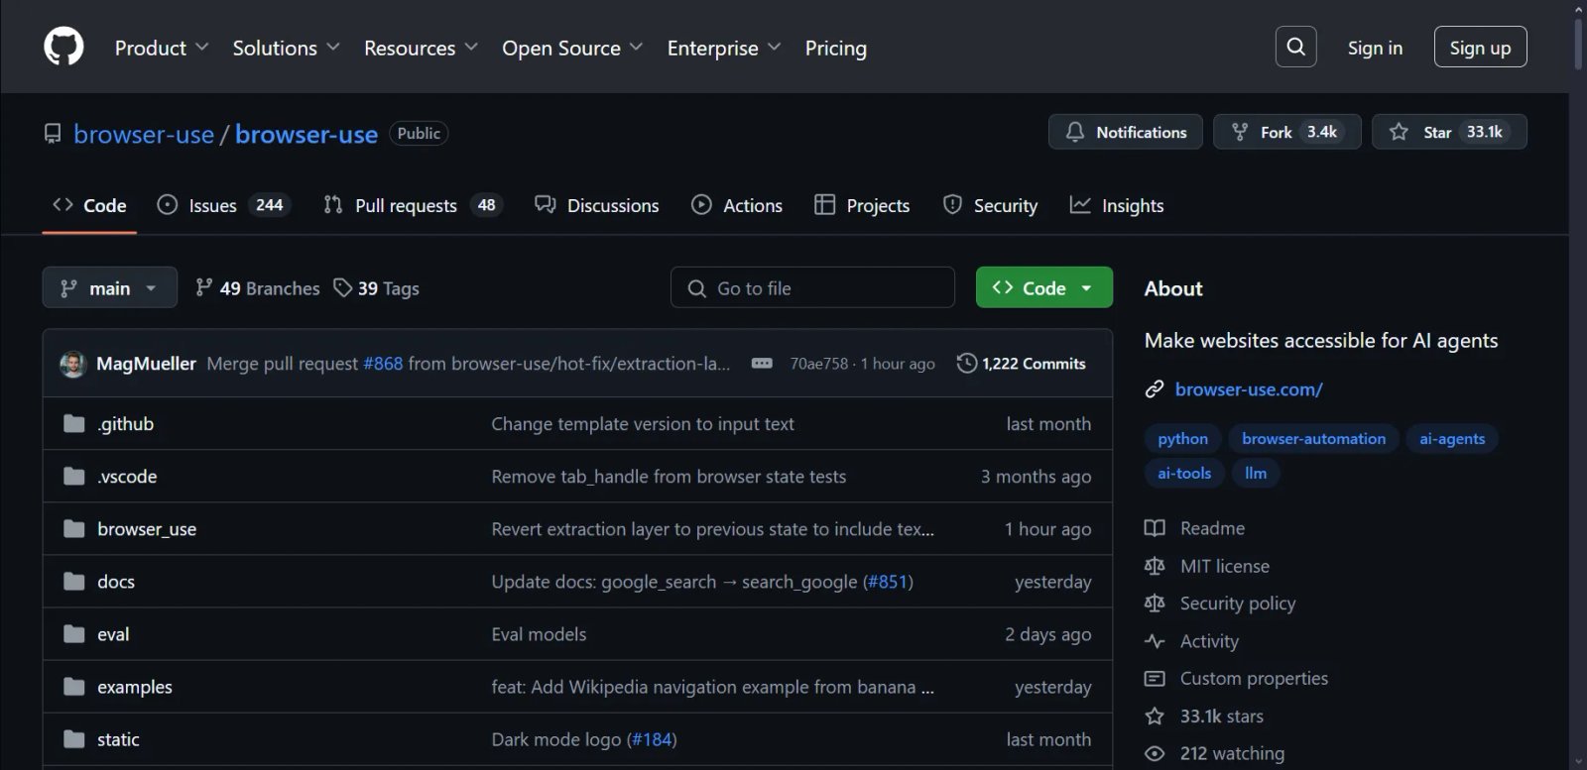Open the Discussions tab
This screenshot has height=770, width=1587.
pyautogui.click(x=597, y=205)
